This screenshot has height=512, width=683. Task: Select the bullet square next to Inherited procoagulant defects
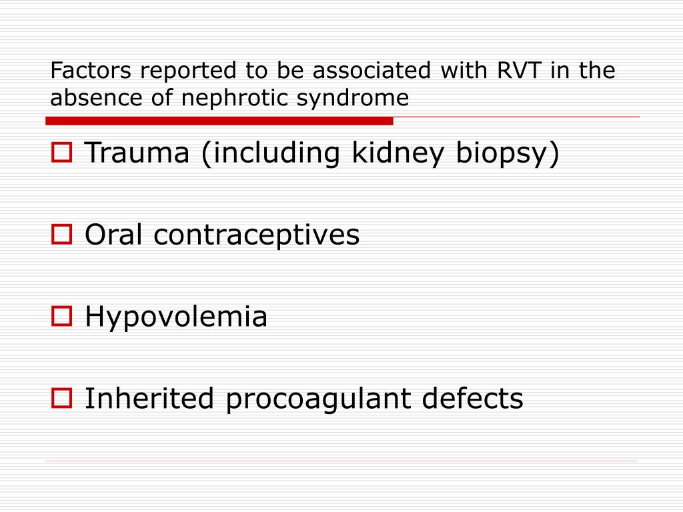coord(61,398)
